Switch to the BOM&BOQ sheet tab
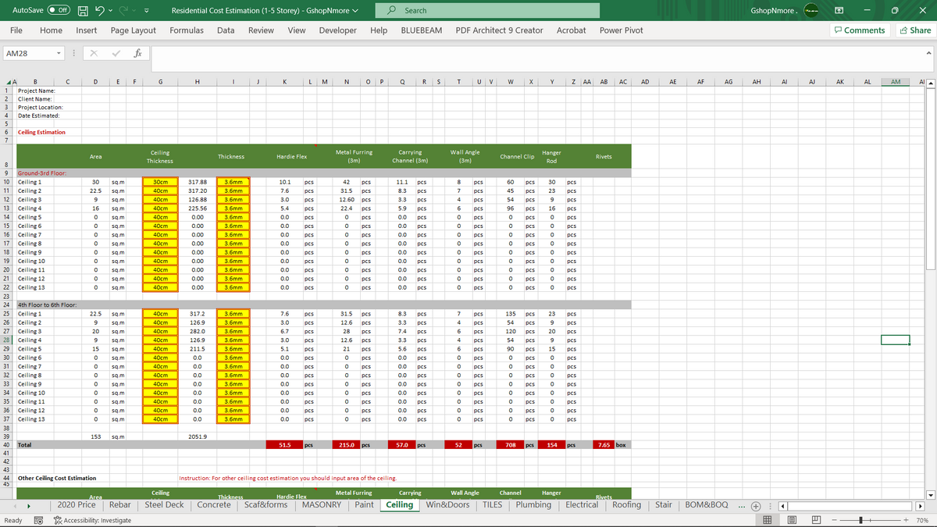Screen dimensions: 937x527 tap(706, 504)
